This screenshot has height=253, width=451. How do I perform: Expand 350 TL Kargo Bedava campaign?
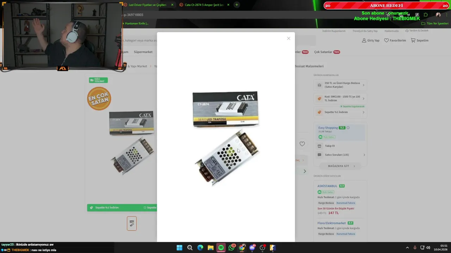340,85
